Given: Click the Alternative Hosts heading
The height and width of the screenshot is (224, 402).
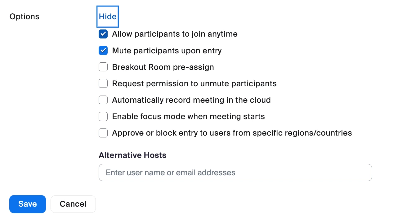Looking at the screenshot, I should [x=132, y=155].
